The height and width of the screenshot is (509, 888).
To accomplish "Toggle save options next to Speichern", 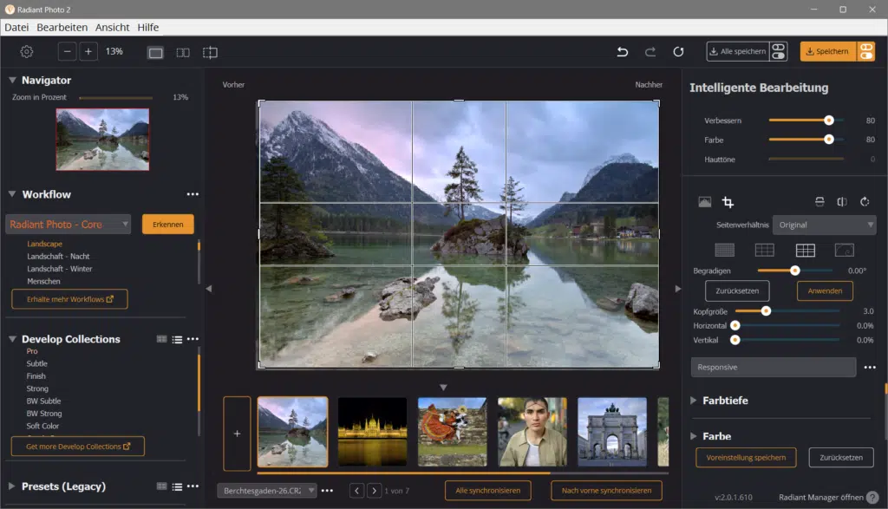I will pyautogui.click(x=865, y=52).
